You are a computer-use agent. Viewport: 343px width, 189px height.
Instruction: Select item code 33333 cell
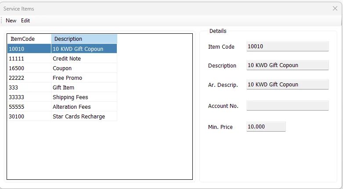pyautogui.click(x=29, y=97)
